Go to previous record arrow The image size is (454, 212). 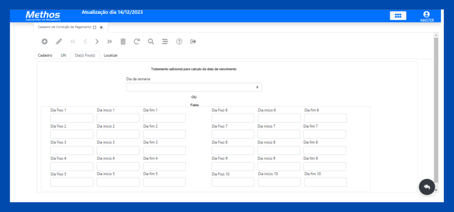[85, 41]
